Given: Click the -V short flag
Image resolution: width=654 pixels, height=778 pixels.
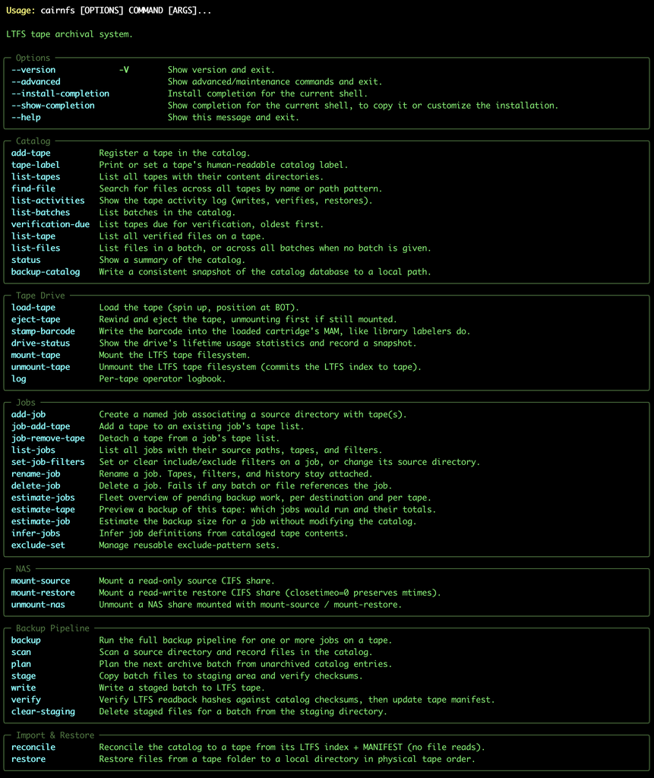Looking at the screenshot, I should tap(124, 70).
